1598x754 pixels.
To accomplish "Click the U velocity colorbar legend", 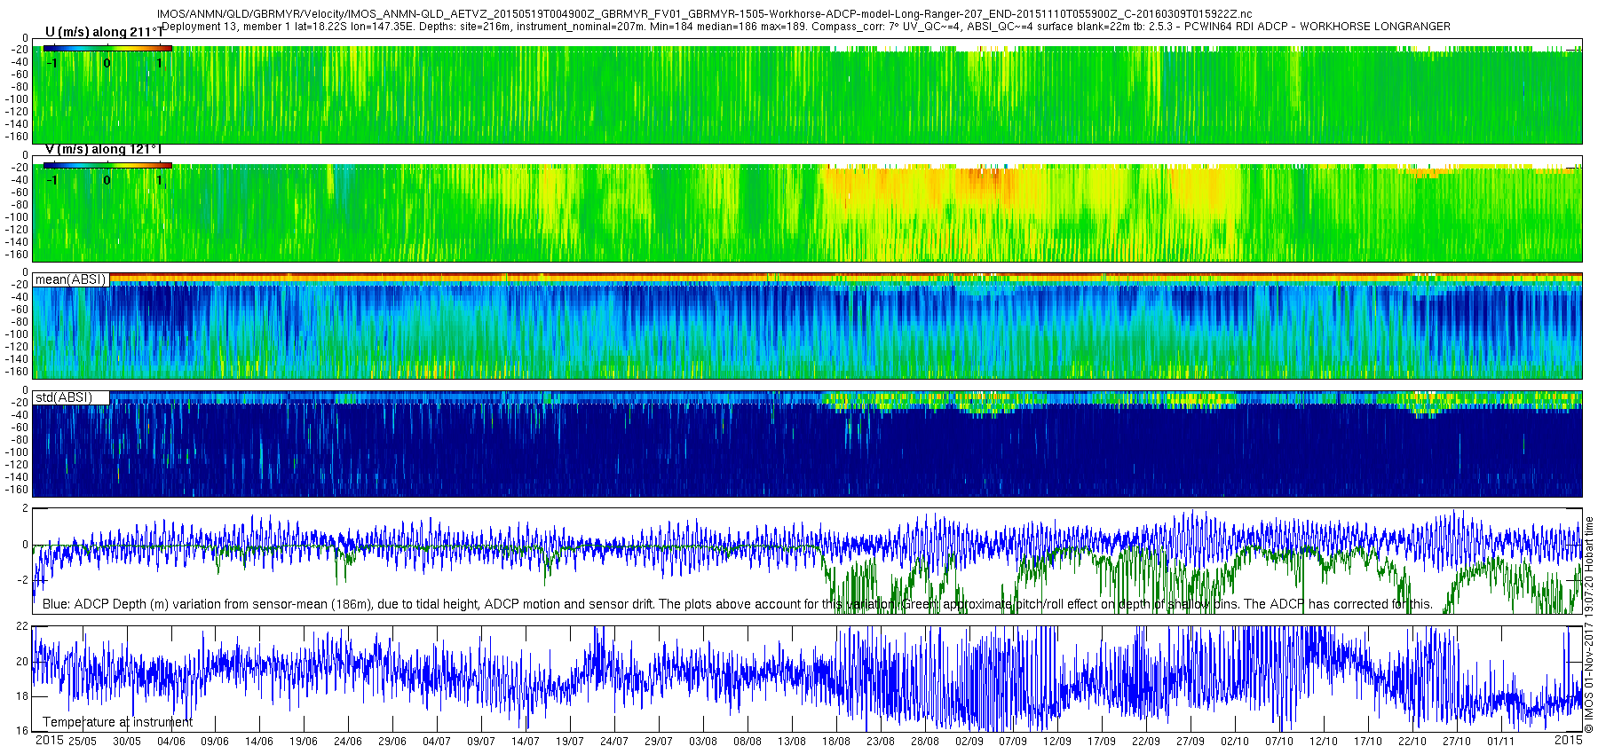I will (107, 48).
